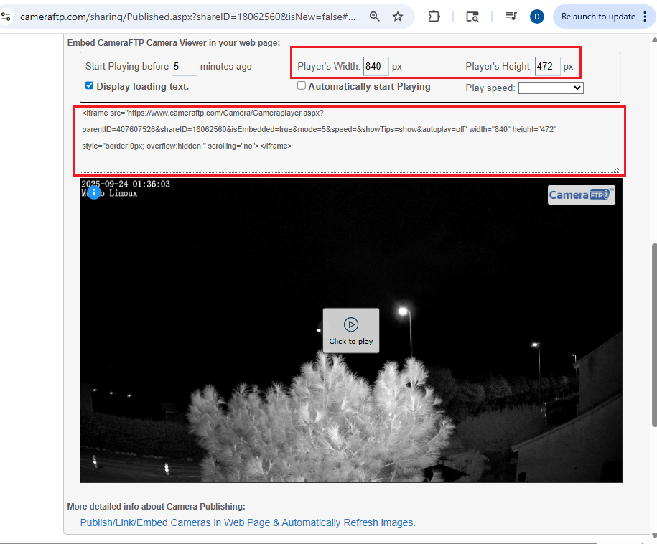Click the Relaunch to update button
657x544 pixels.
(x=597, y=17)
